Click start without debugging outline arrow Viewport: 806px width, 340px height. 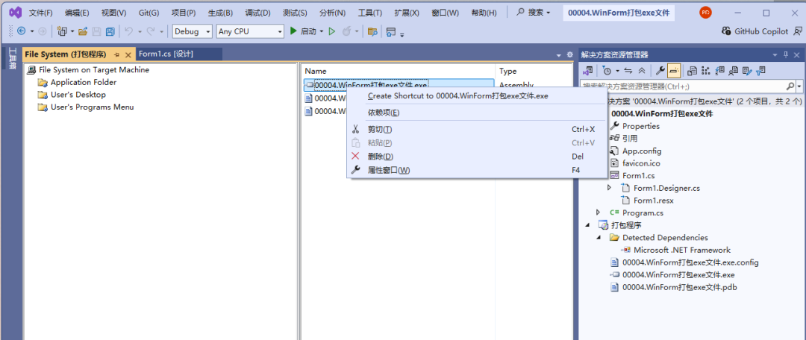pos(332,31)
